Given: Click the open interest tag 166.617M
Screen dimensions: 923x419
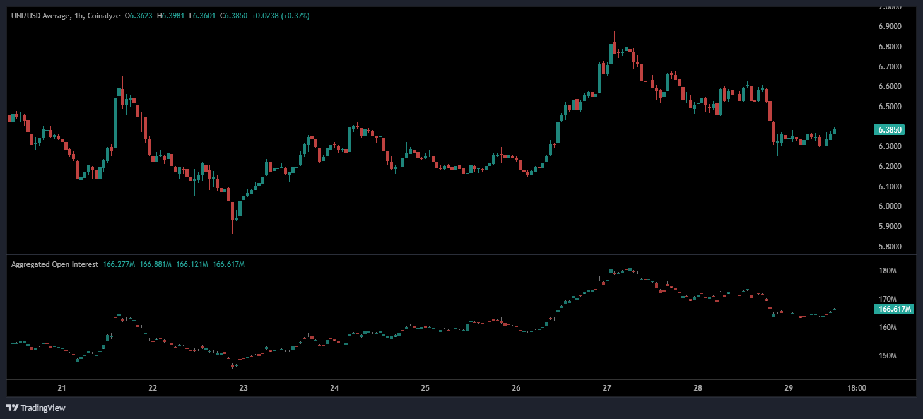Looking at the screenshot, I should point(894,309).
